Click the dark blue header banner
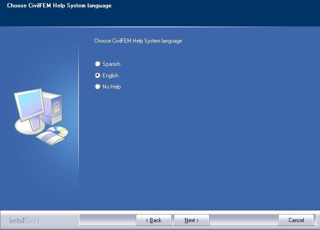 (x=209, y=16)
